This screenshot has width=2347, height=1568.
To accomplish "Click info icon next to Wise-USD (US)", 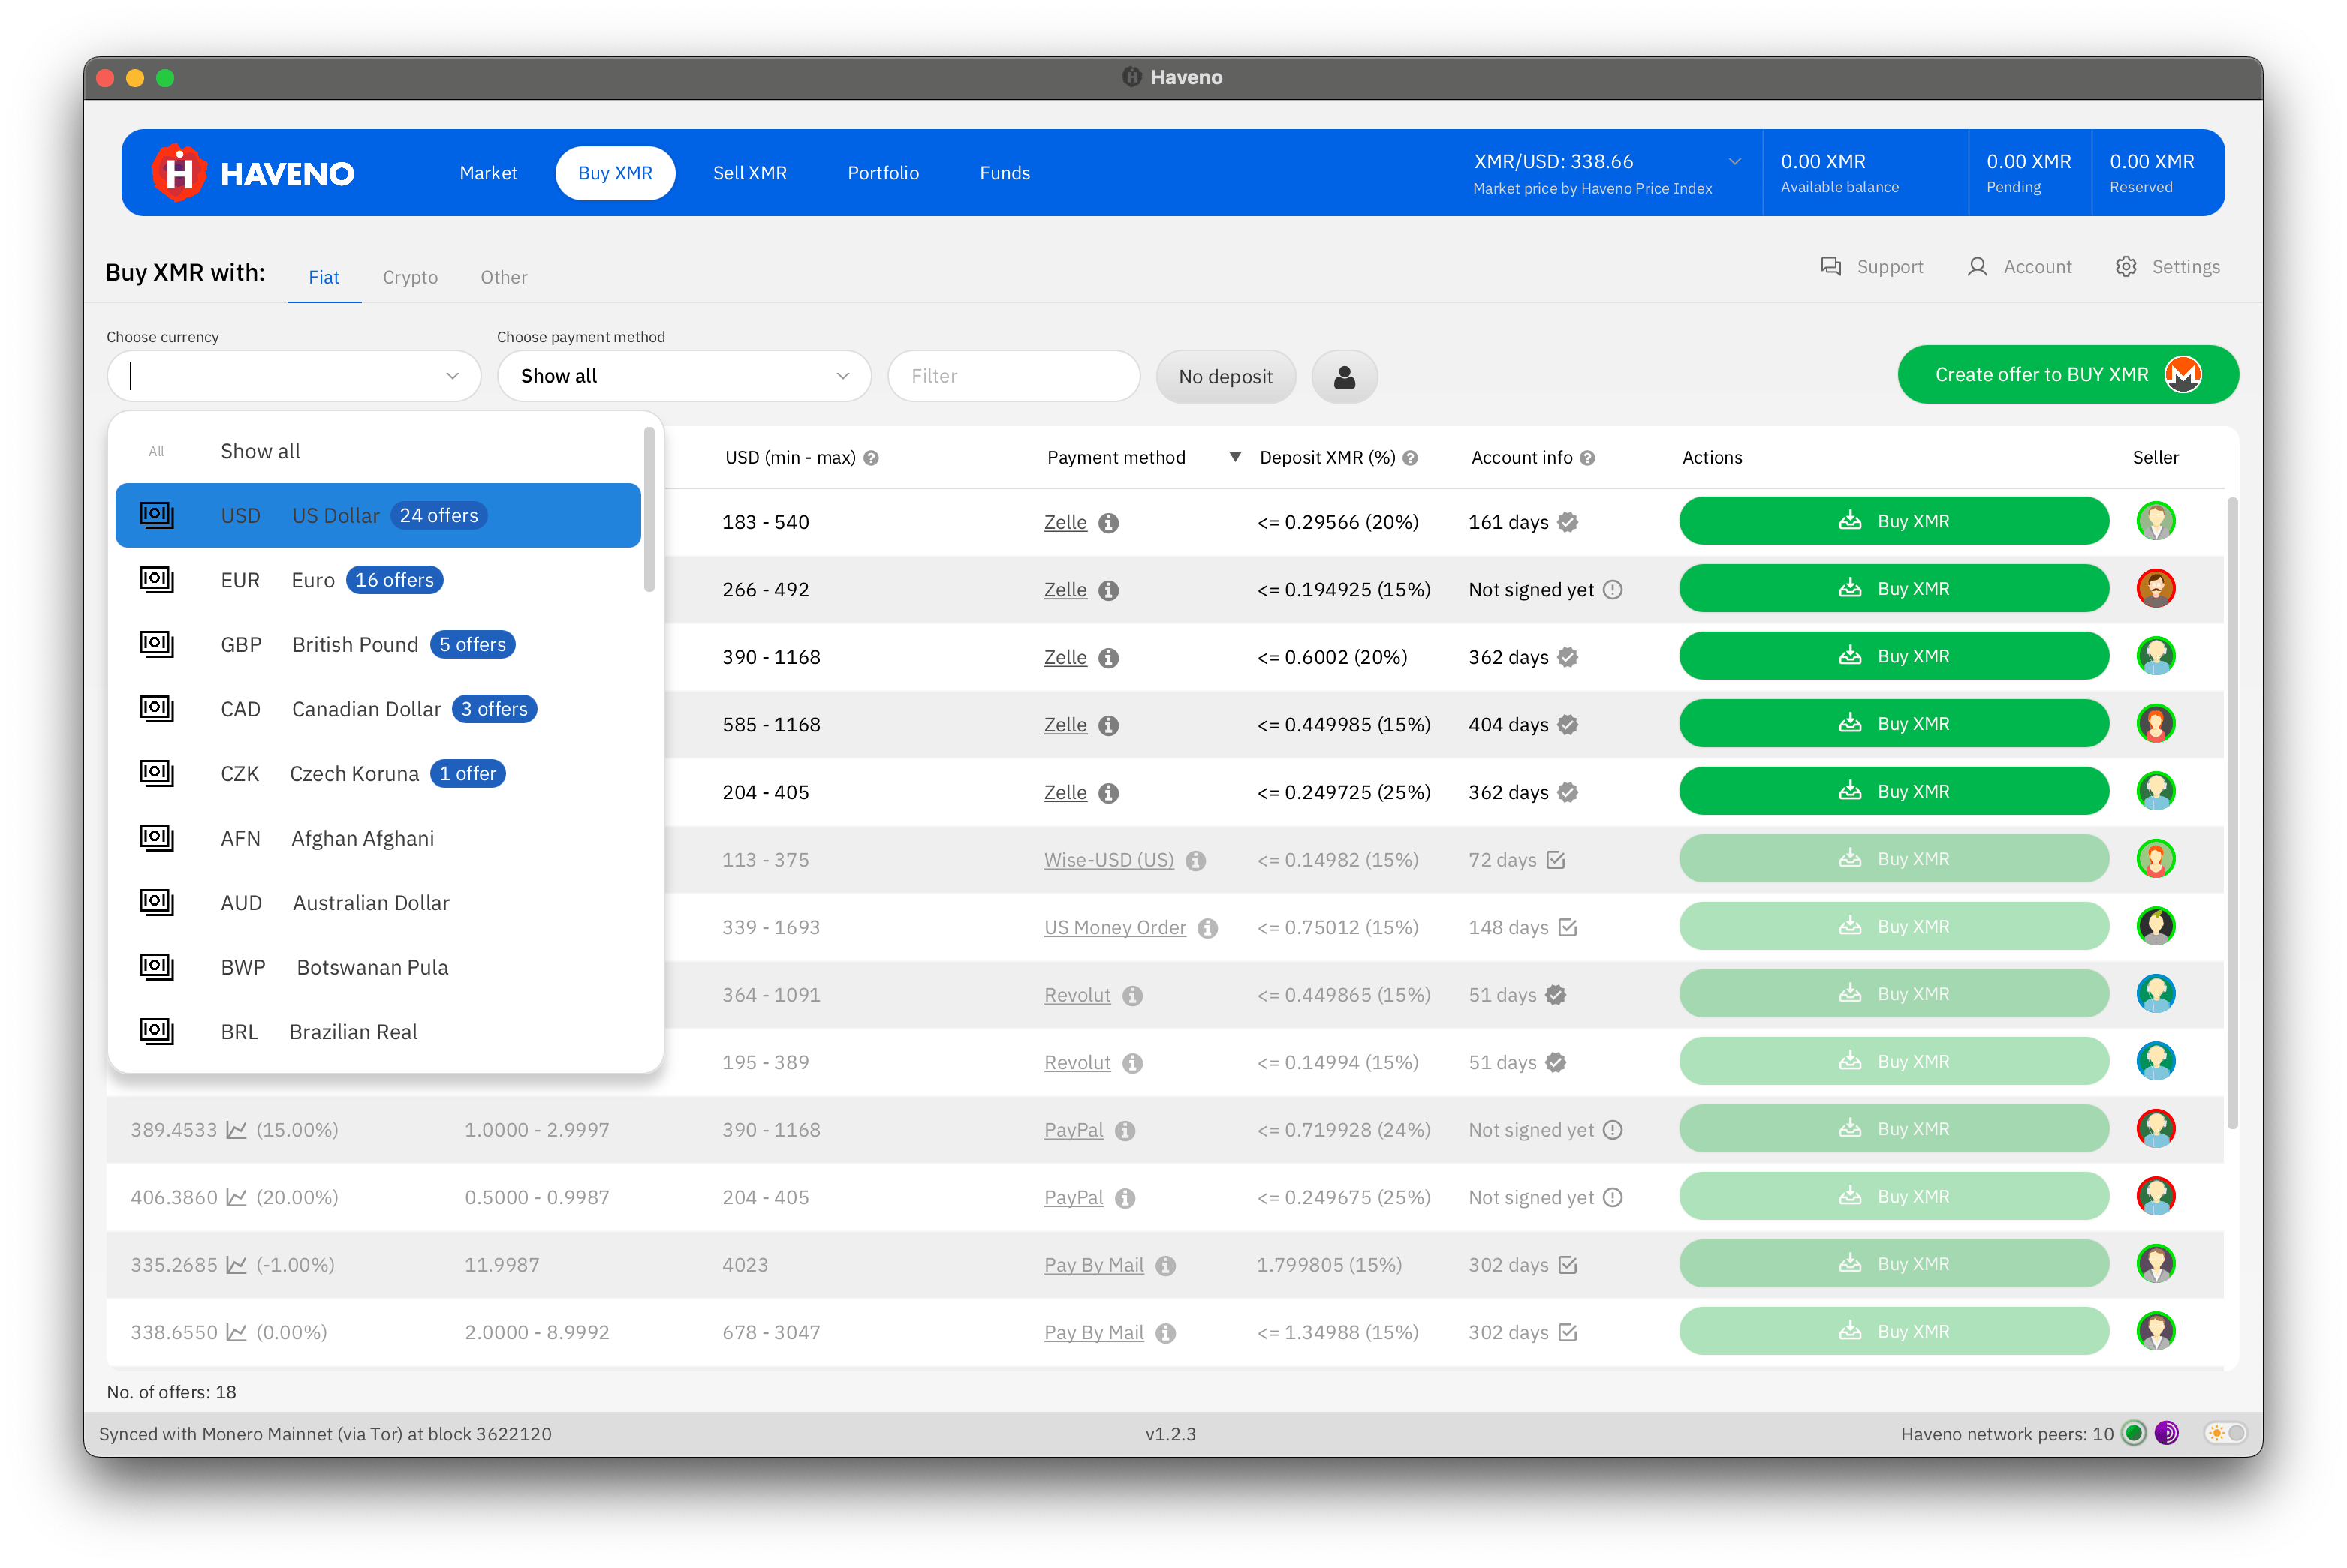I will point(1196,861).
